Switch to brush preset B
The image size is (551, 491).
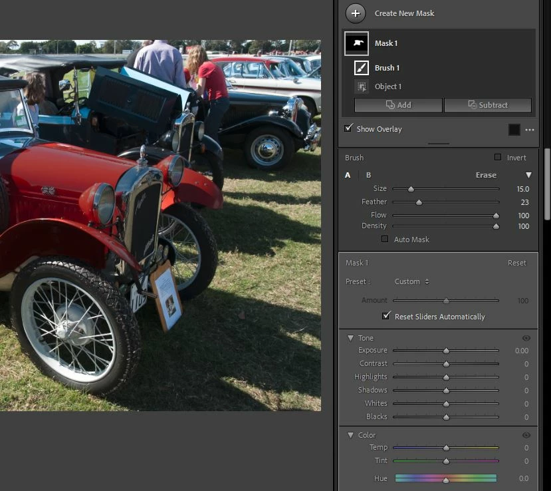369,175
